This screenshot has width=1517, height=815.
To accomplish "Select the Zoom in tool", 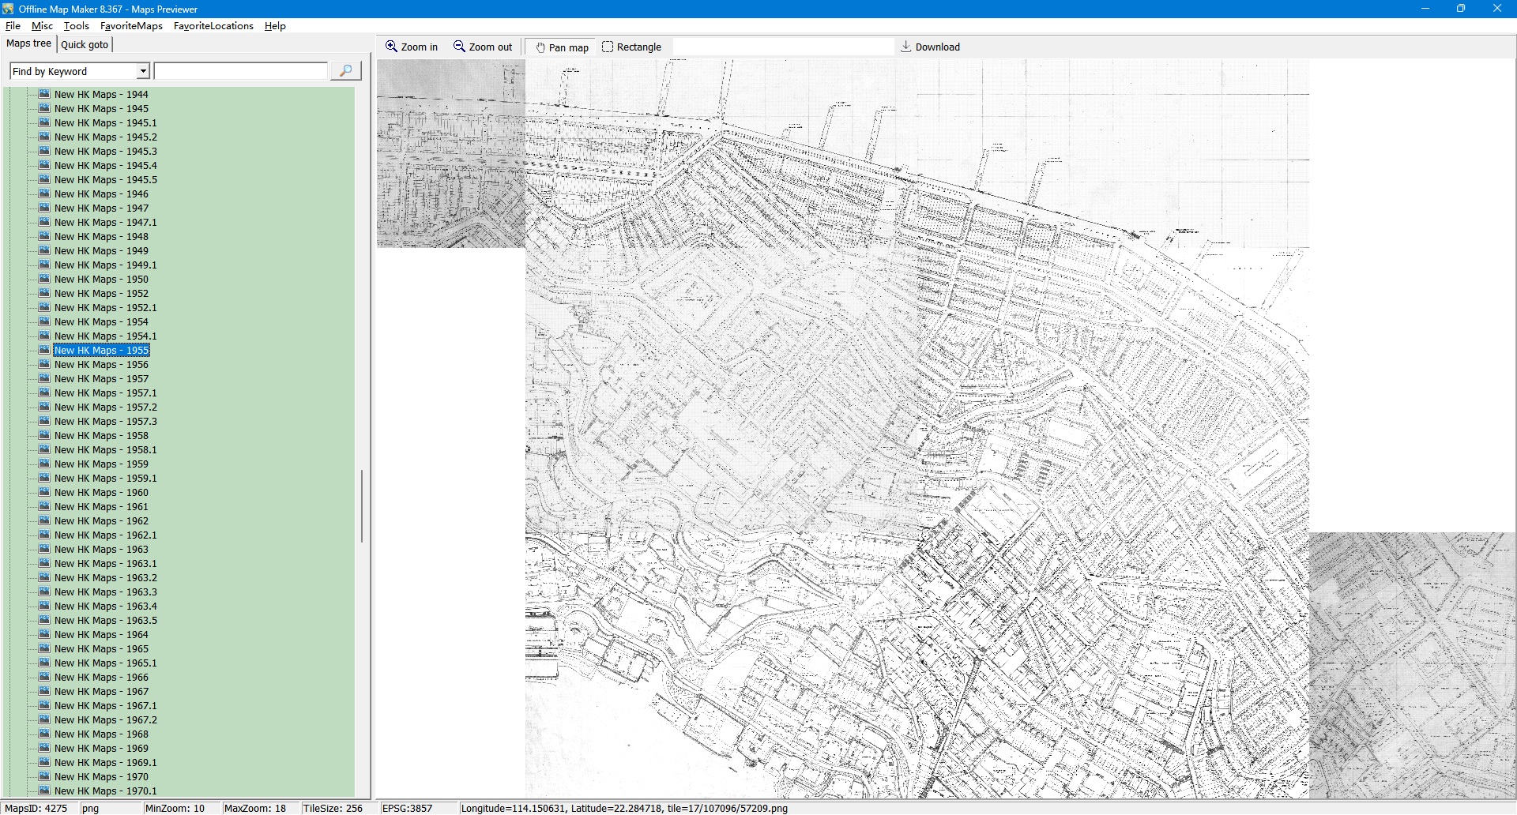I will (411, 47).
